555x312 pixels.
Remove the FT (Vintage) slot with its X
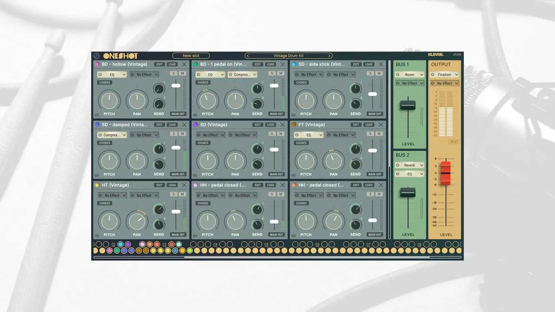pyautogui.click(x=381, y=125)
